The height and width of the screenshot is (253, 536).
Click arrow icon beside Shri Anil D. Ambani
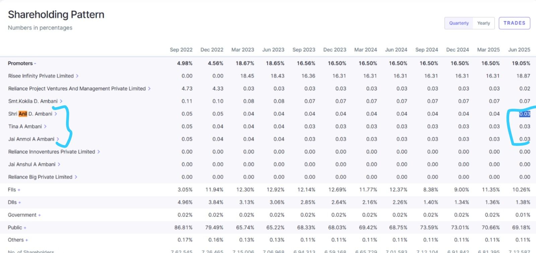tap(56, 114)
